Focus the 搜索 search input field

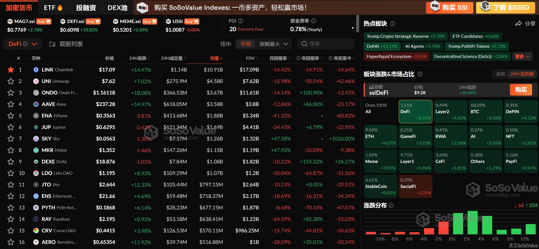click(x=326, y=44)
